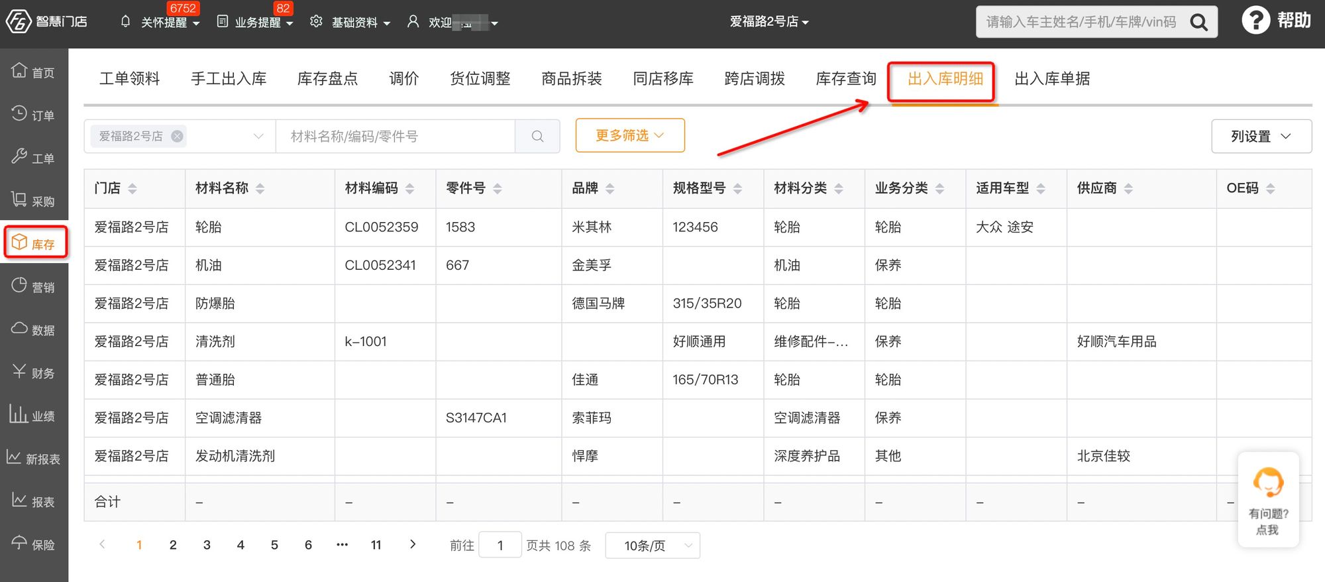
Task: Sort by OE码 column
Action: [1270, 188]
